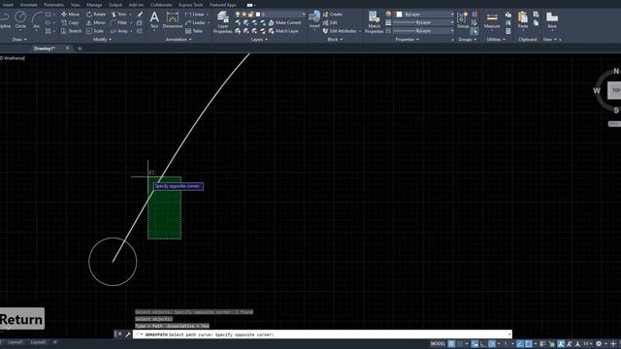Select the Circle draw tool
Viewport: 621px width, 349px height.
[x=20, y=19]
